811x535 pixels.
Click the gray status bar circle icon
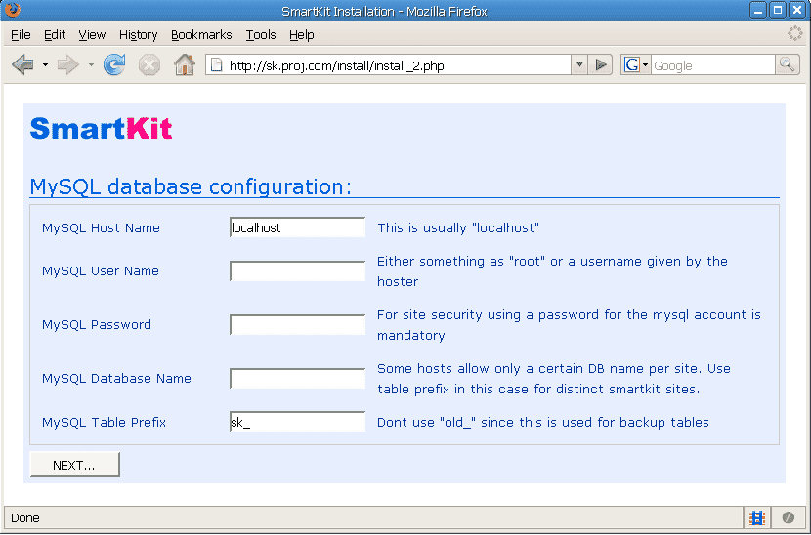coord(789,517)
